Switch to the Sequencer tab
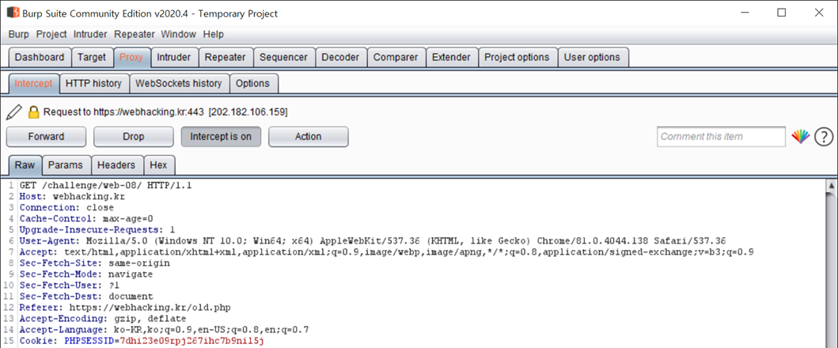The image size is (838, 348). [284, 57]
